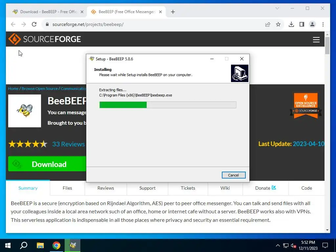Open a new Chrome tab
The height and width of the screenshot is (252, 336).
click(x=173, y=12)
